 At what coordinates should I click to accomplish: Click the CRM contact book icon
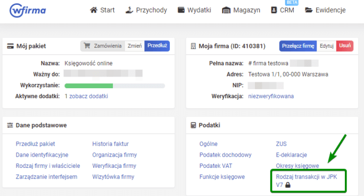(x=274, y=10)
